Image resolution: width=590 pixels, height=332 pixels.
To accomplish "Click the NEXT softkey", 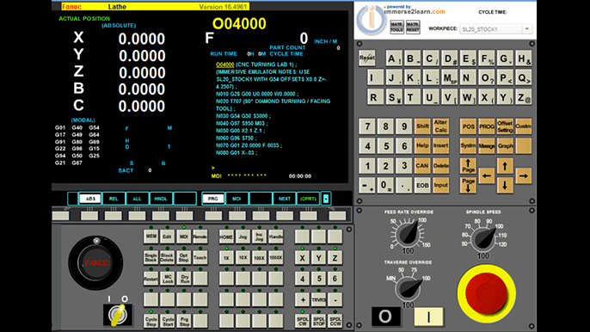I will point(285,199).
